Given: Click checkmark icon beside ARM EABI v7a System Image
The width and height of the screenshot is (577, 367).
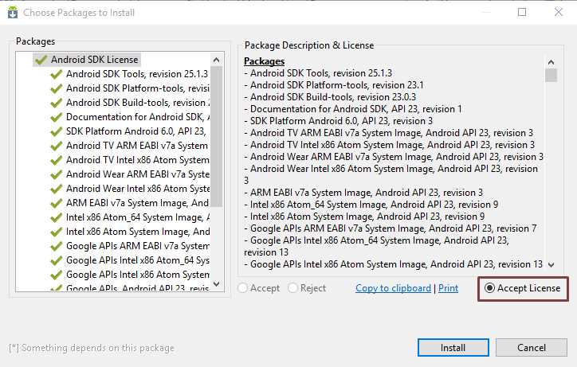Looking at the screenshot, I should [x=56, y=203].
